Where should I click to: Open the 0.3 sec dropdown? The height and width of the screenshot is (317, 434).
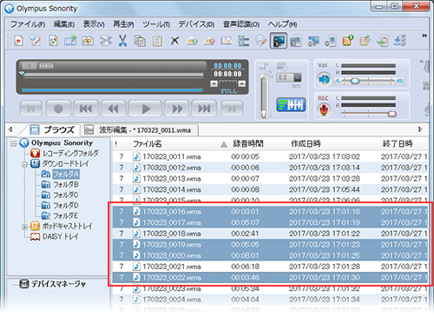298,77
